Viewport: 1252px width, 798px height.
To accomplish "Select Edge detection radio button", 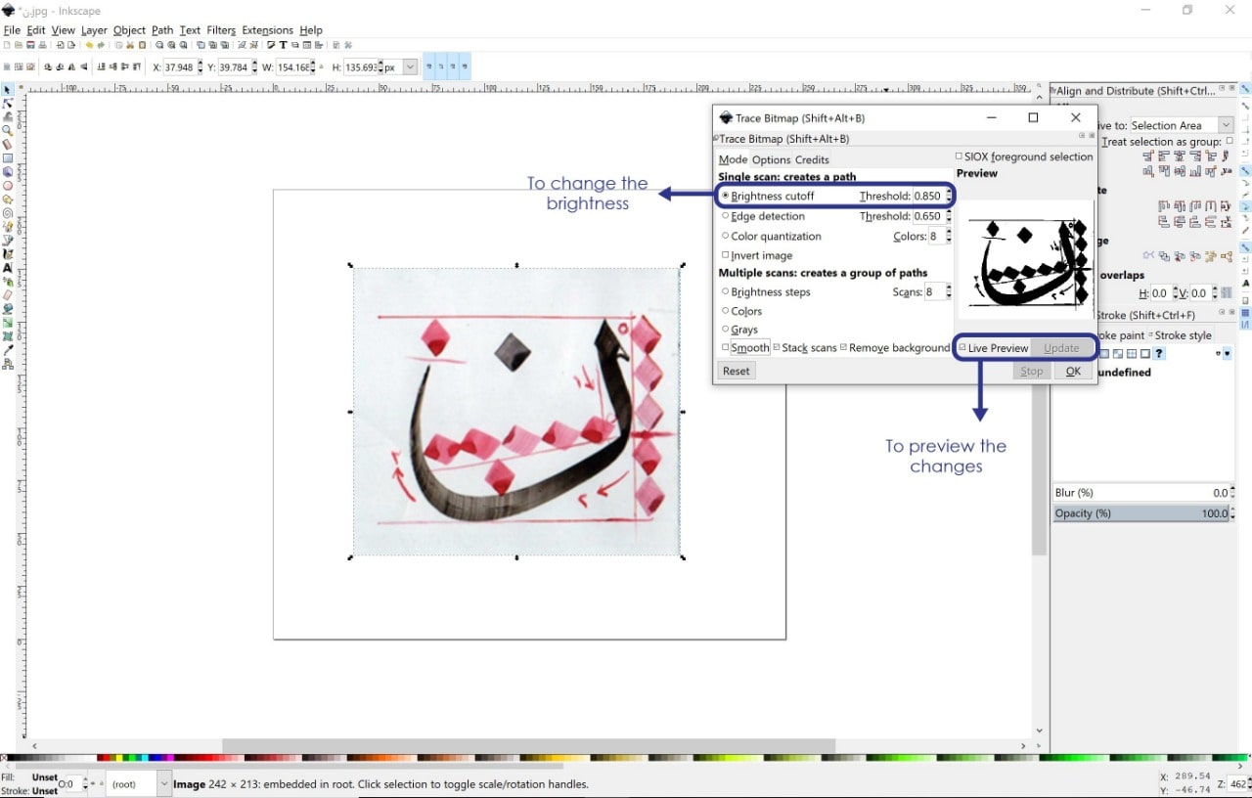I will pos(725,216).
